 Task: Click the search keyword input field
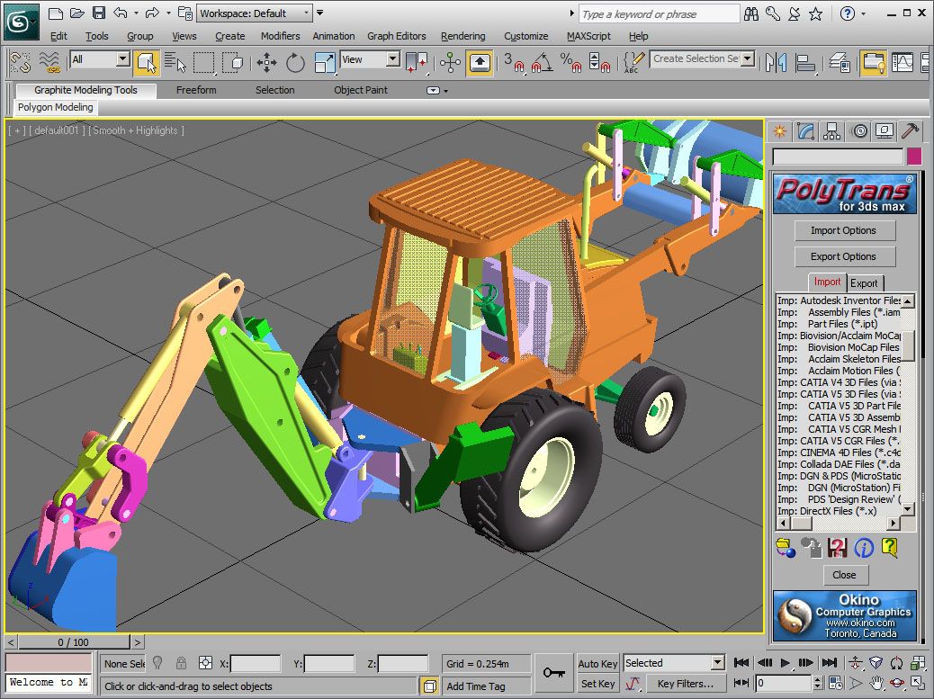(x=658, y=13)
